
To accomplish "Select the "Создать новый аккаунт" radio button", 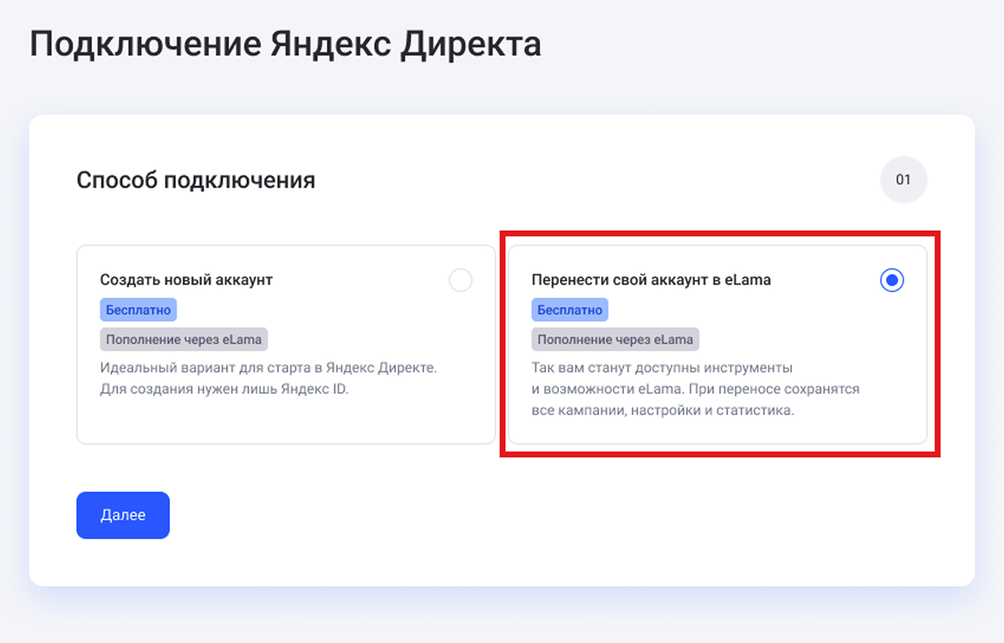I will (460, 280).
